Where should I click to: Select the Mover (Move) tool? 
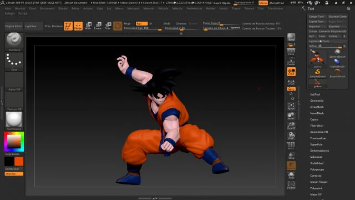pyautogui.click(x=88, y=26)
